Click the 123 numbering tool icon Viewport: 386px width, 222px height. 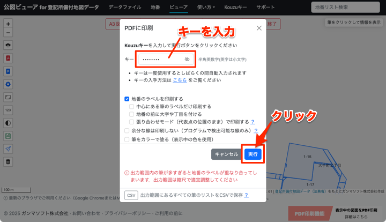(x=8, y=110)
